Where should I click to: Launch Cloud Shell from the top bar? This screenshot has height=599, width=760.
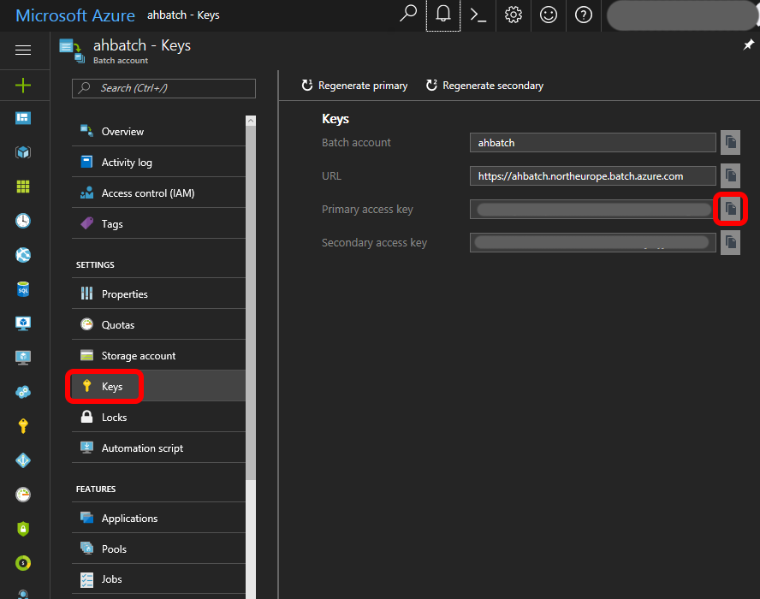(478, 15)
